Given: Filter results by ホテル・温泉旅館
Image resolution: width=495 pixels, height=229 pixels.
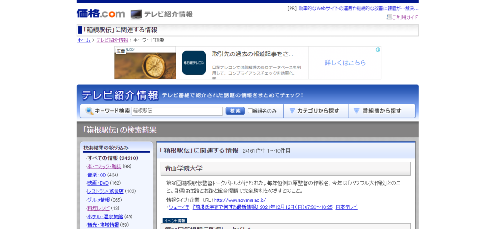Looking at the screenshot, I should click(x=105, y=216).
